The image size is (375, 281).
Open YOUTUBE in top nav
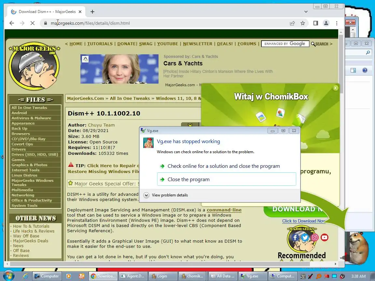pos(167,44)
